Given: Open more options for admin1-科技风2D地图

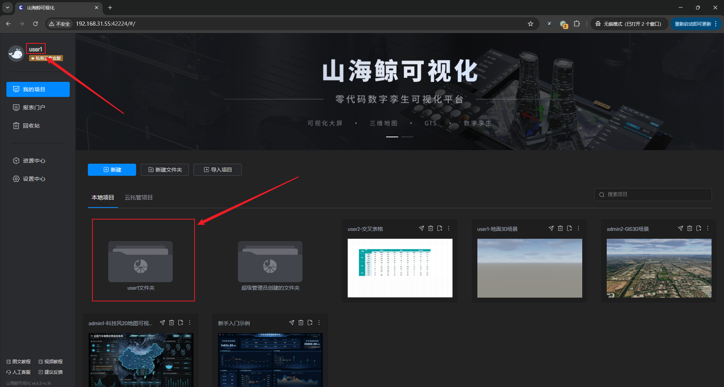Looking at the screenshot, I should [x=190, y=323].
